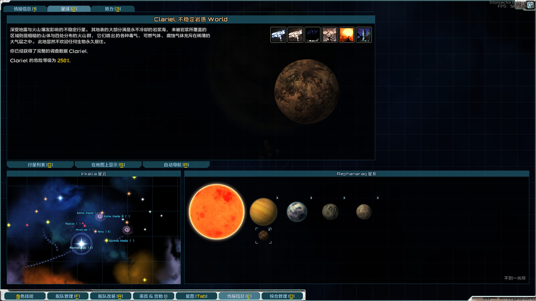Click the rightmost barren moon in system view
The image size is (536, 301).
(363, 211)
